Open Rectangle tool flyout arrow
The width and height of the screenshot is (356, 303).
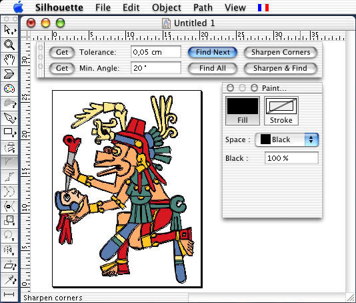click(x=15, y=133)
